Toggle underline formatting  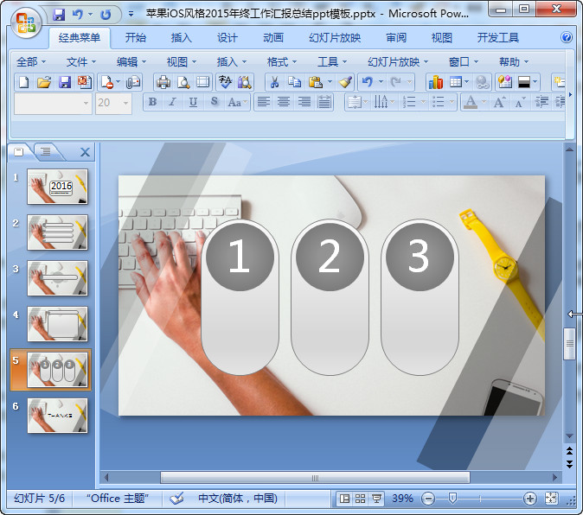tap(193, 102)
